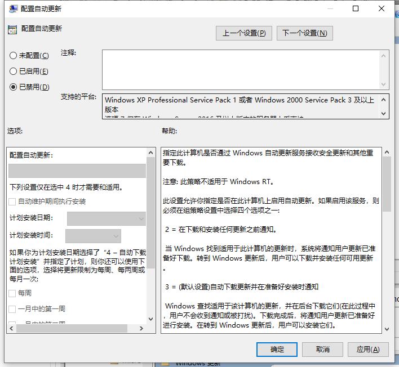
Task: Click text 注意: 此策略不适用于 Windows RT
Action: coord(218,182)
